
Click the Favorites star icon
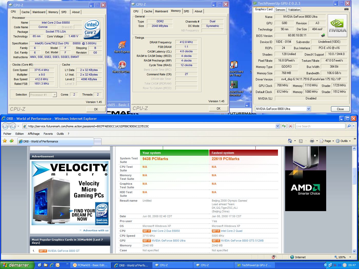tap(5, 141)
